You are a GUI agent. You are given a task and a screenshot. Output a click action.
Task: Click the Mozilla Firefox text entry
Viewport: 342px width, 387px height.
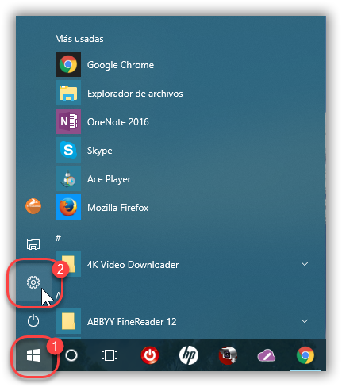point(117,208)
